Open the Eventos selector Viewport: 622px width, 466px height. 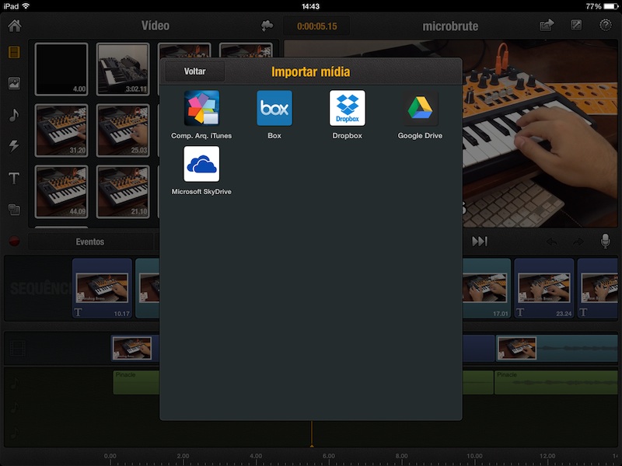(x=90, y=242)
